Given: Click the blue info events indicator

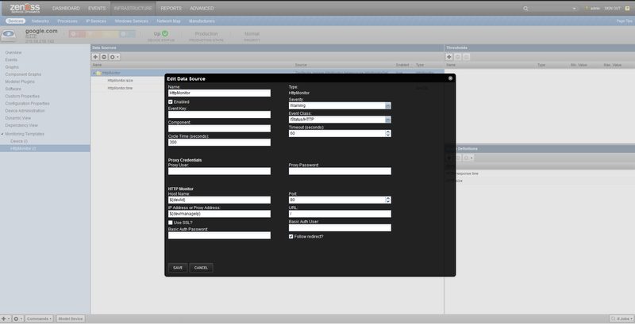Looking at the screenshot, I should pyautogui.click(x=127, y=34).
